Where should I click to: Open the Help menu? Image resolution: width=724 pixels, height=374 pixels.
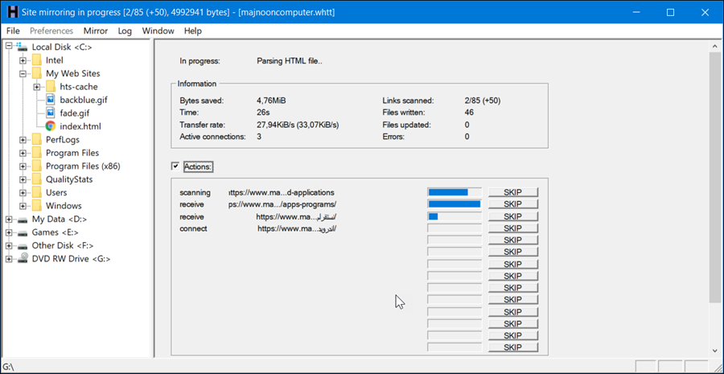click(x=192, y=31)
